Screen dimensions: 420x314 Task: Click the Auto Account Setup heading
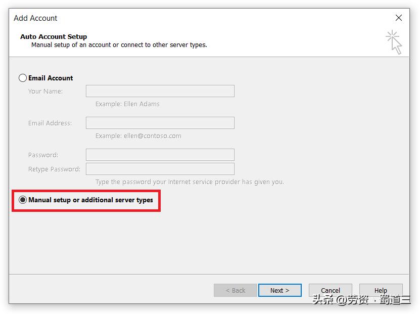click(x=54, y=36)
